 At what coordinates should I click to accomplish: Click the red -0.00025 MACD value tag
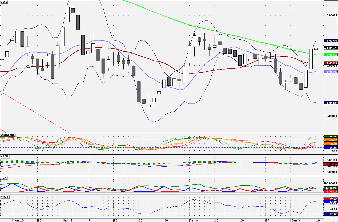[331, 164]
